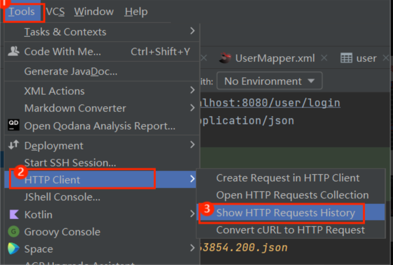This screenshot has width=393, height=265.
Task: Switch to the UserMapper.xml tab
Action: click(274, 58)
